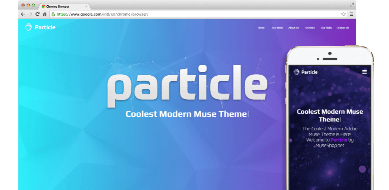389x190 pixels.
Task: Jump to the Our Skills section
Action: coord(326,28)
